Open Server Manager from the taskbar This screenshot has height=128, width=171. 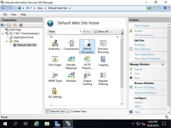57,124
